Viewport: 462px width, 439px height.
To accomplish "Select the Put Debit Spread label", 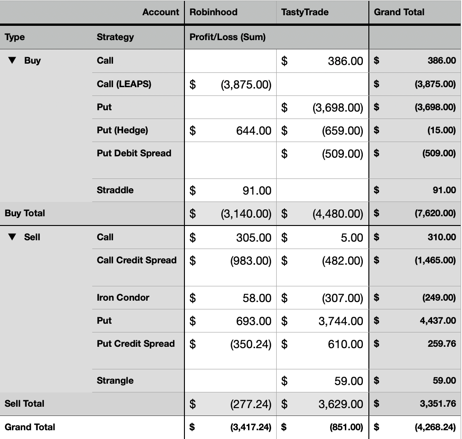I will 134,153.
